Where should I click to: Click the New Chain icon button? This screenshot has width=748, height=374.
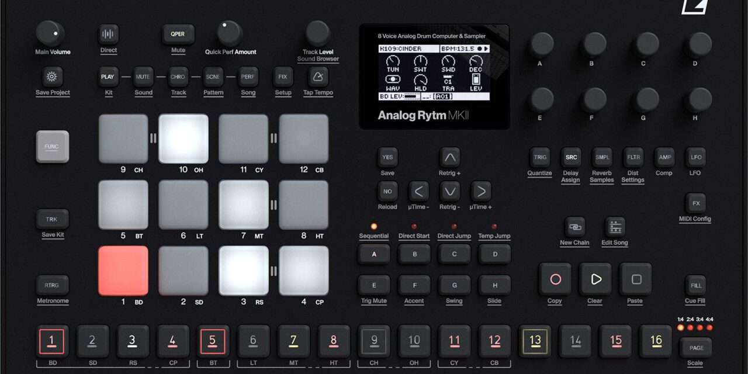point(574,227)
